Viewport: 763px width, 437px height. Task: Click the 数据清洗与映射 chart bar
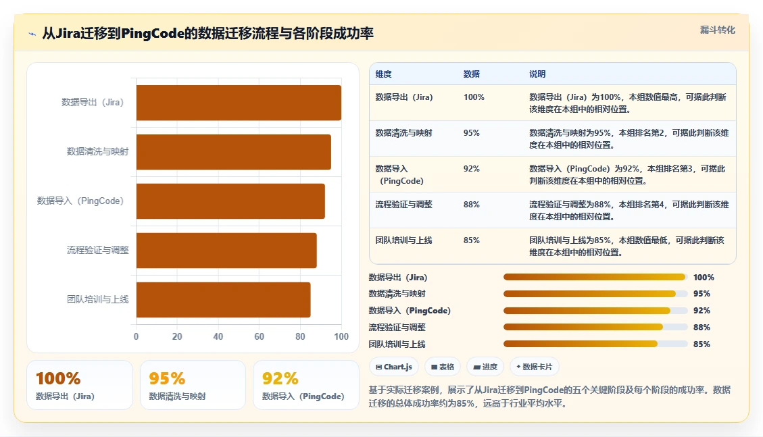(x=234, y=152)
